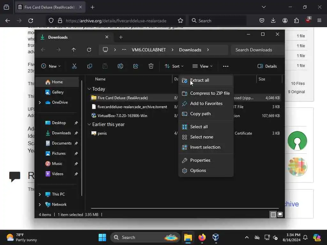The image size is (327, 245).
Task: Click the Share icon in Explorer toolbar
Action: point(136,66)
